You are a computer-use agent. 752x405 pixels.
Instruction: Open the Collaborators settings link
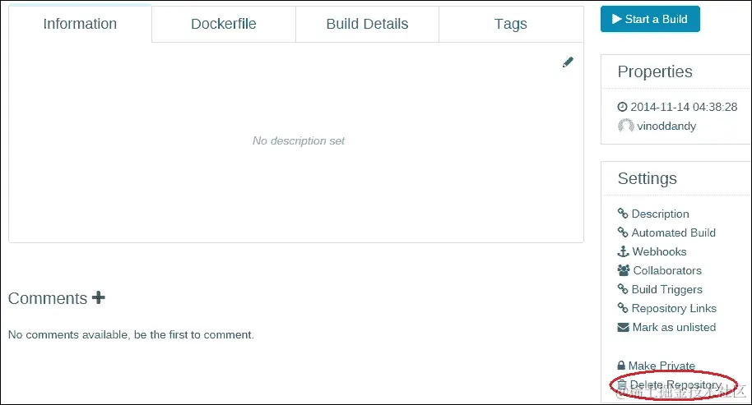coord(667,270)
